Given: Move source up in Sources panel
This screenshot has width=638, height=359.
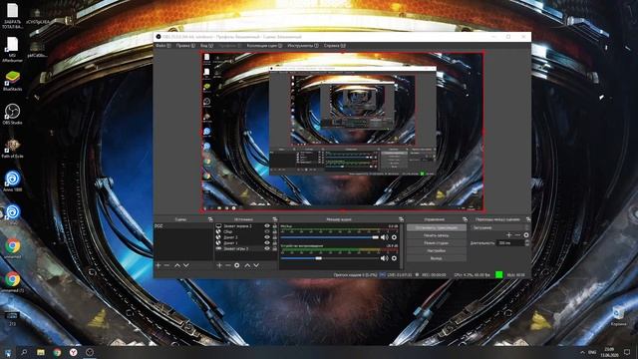Looking at the screenshot, I should pos(247,265).
